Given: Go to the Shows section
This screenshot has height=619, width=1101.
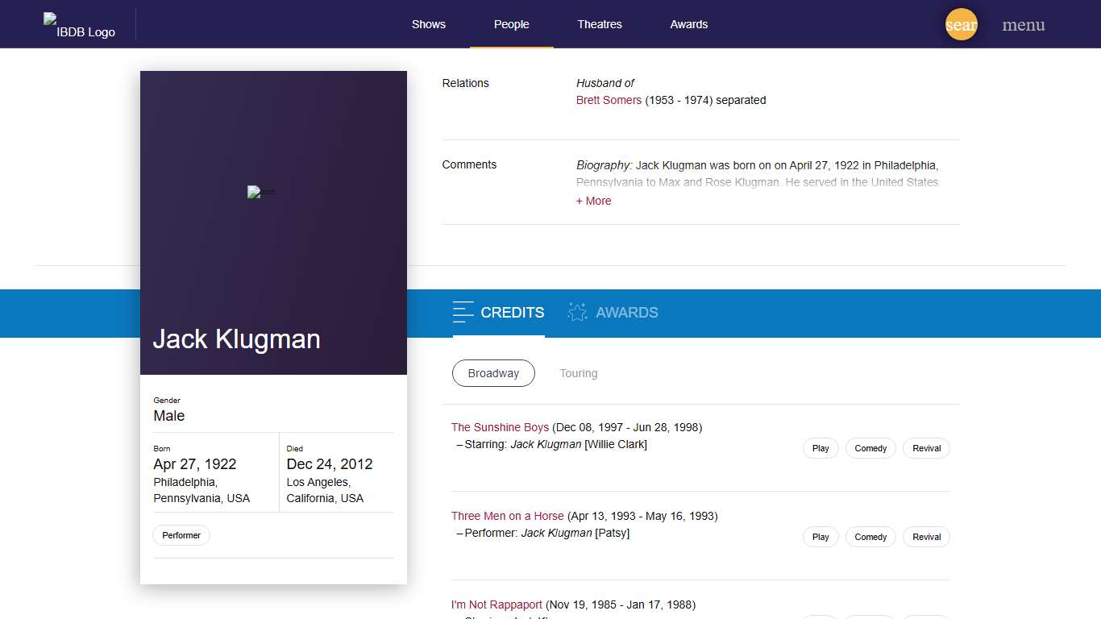Looking at the screenshot, I should [428, 24].
